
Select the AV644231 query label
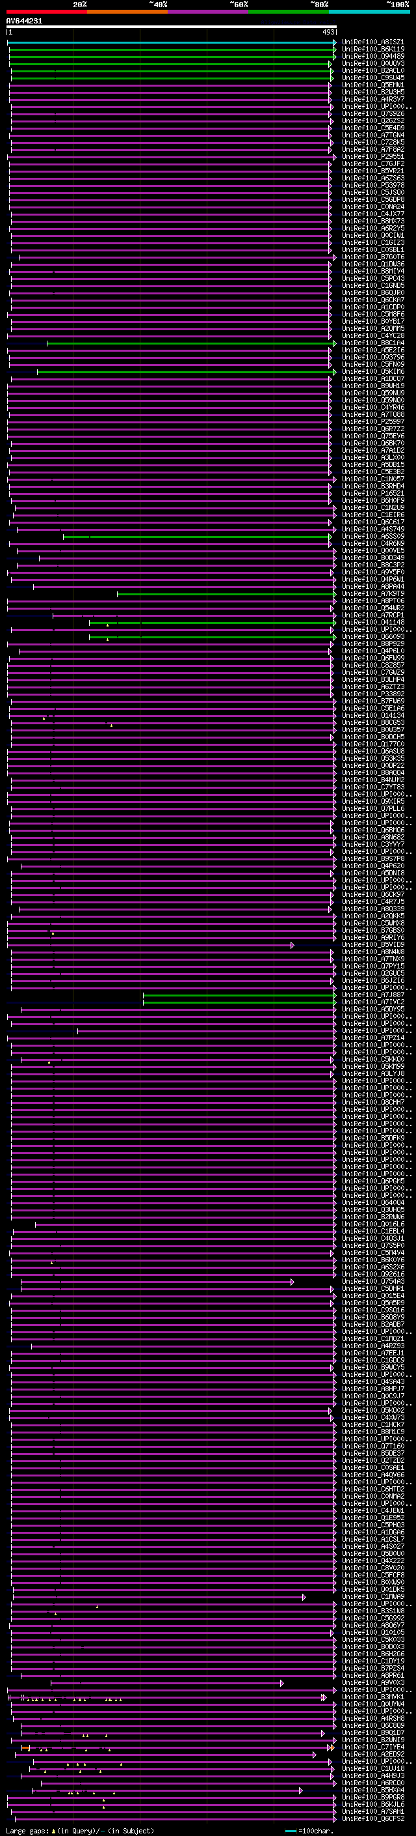point(24,21)
